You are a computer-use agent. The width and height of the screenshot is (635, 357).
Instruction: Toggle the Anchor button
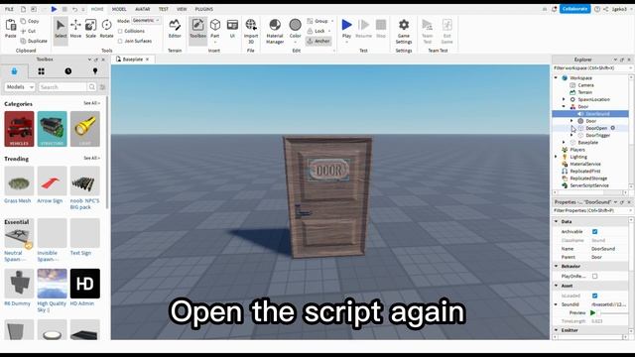tap(318, 41)
